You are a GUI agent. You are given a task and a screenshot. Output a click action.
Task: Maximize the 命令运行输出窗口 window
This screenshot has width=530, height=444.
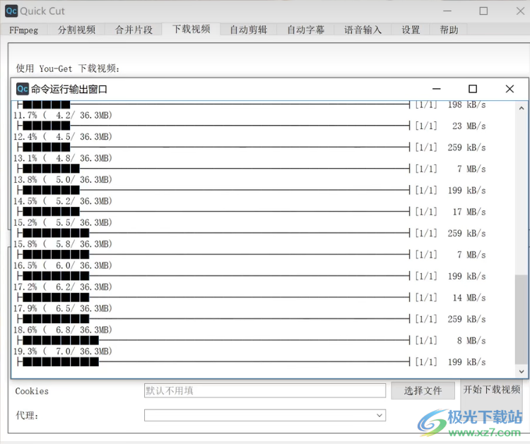pos(473,89)
